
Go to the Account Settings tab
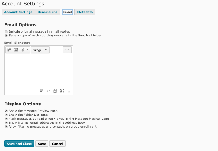pyautogui.click(x=18, y=12)
